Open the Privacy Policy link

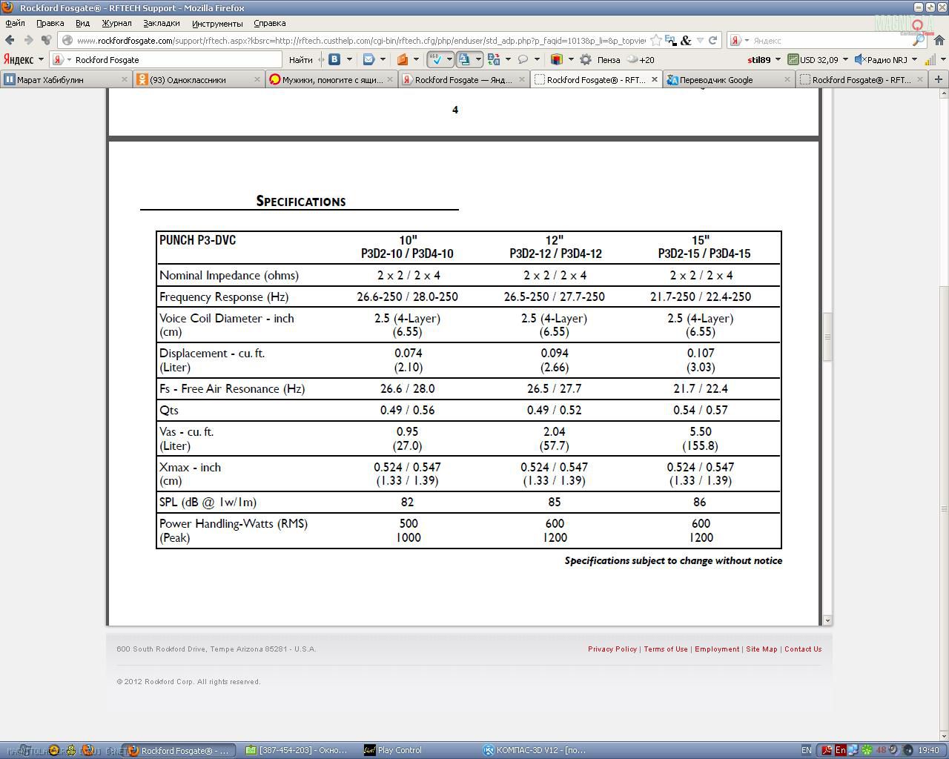[x=612, y=649]
